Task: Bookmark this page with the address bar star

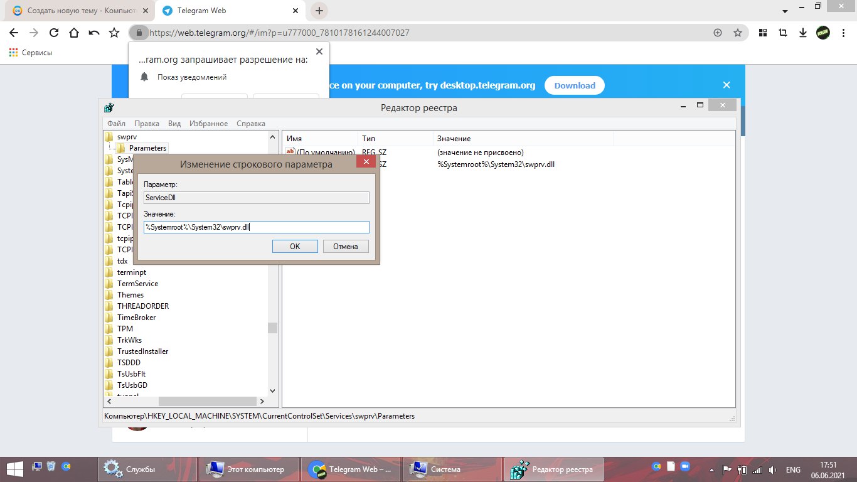Action: click(738, 33)
